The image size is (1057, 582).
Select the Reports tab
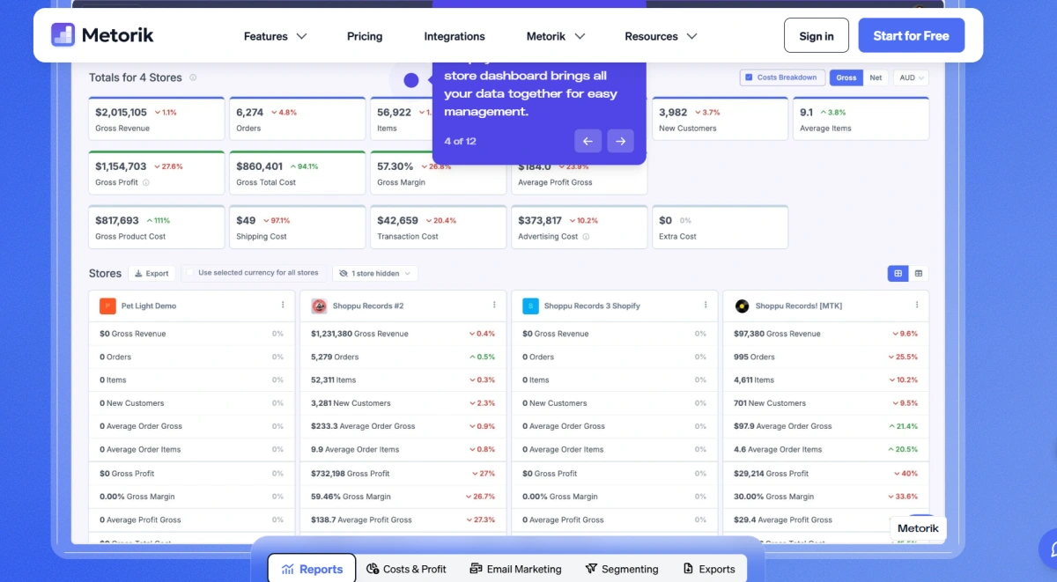(x=312, y=569)
